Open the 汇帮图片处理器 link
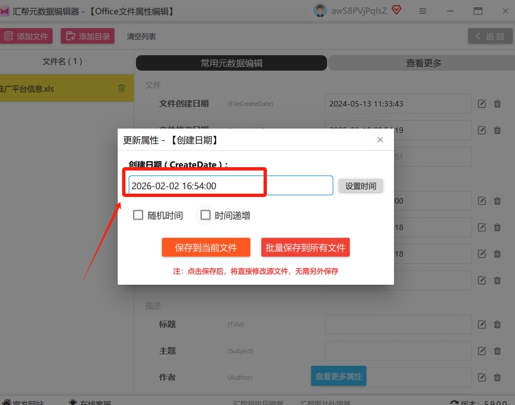The height and width of the screenshot is (405, 515). pos(325,402)
